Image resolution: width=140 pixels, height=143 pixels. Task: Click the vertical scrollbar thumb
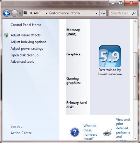click(135, 76)
